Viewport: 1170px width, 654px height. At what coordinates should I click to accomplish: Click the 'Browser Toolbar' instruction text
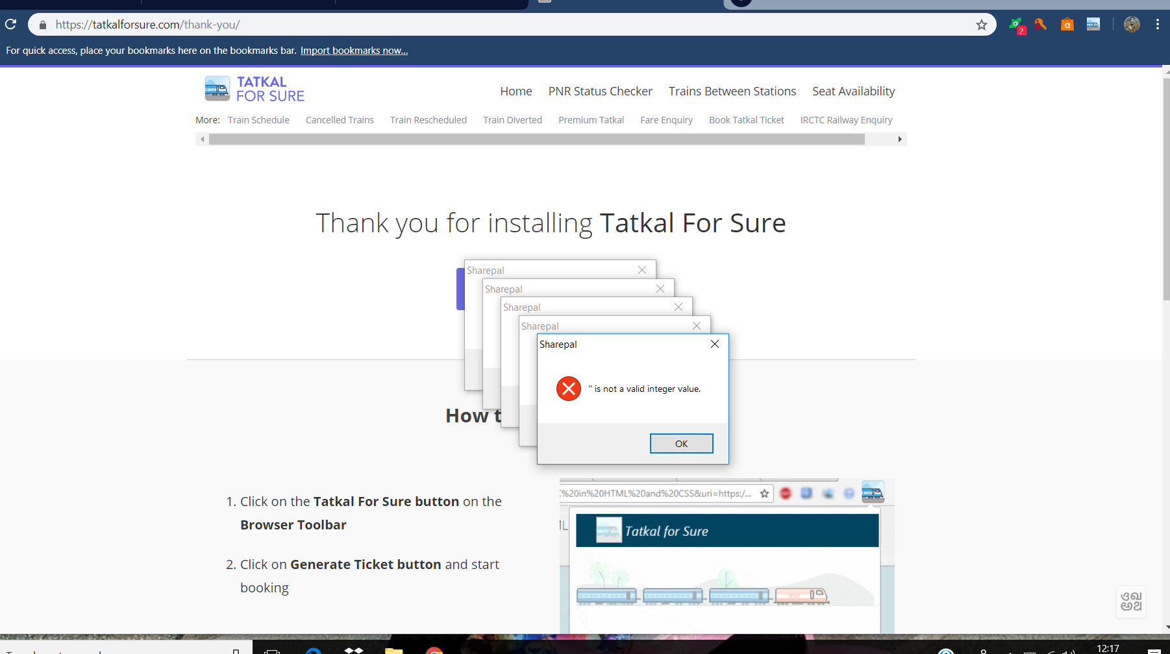pyautogui.click(x=293, y=525)
